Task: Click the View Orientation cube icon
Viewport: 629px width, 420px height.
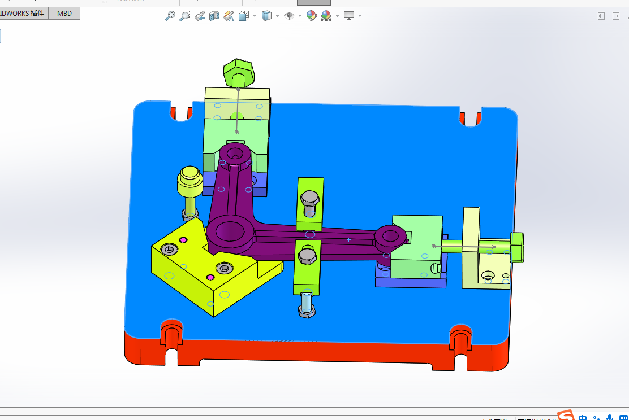Action: pos(243,16)
